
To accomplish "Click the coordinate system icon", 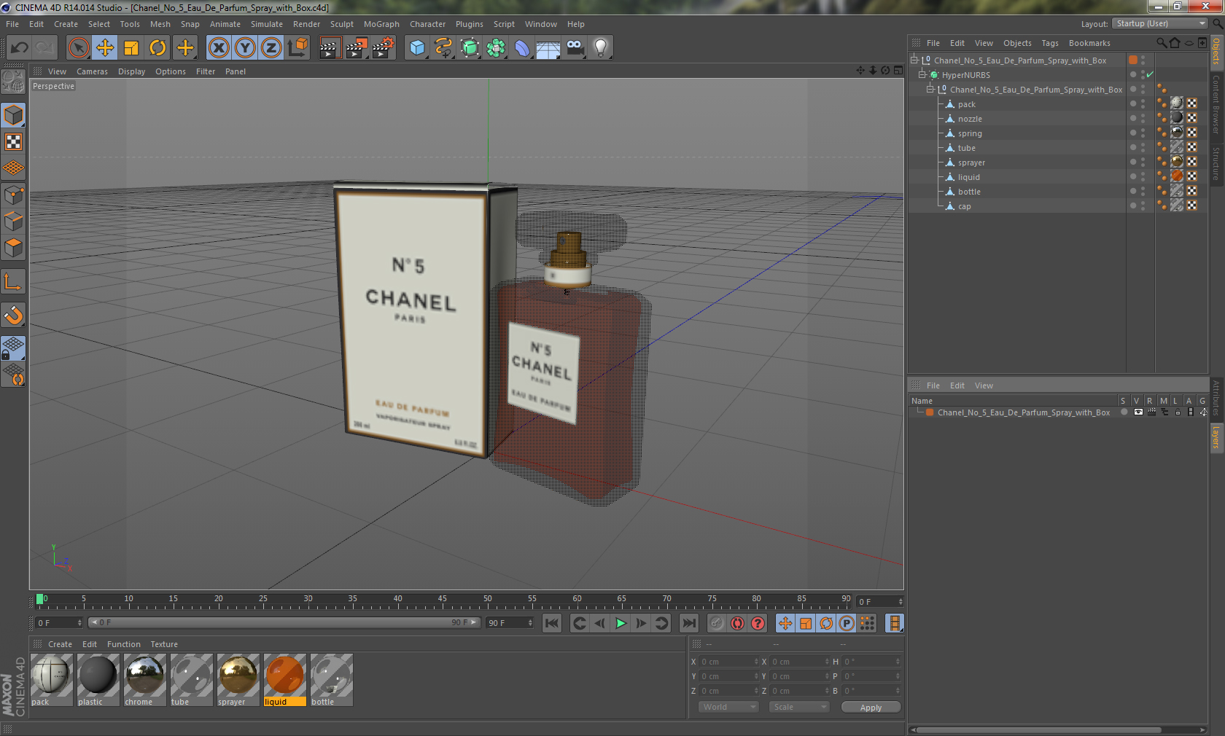I will (297, 48).
